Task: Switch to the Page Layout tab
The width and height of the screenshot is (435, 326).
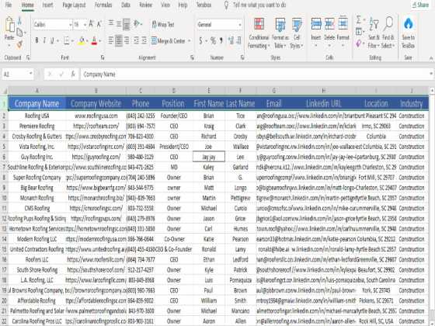Action: [x=74, y=5]
